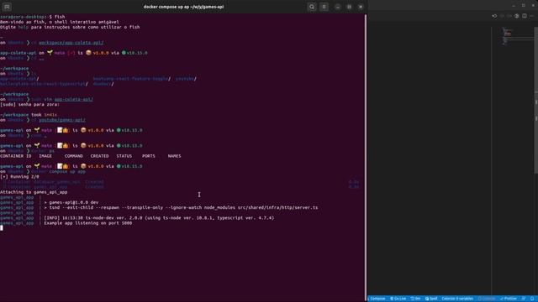The height and width of the screenshot is (302, 538).
Task: Split the VS Code editor
Action: click(x=525, y=16)
